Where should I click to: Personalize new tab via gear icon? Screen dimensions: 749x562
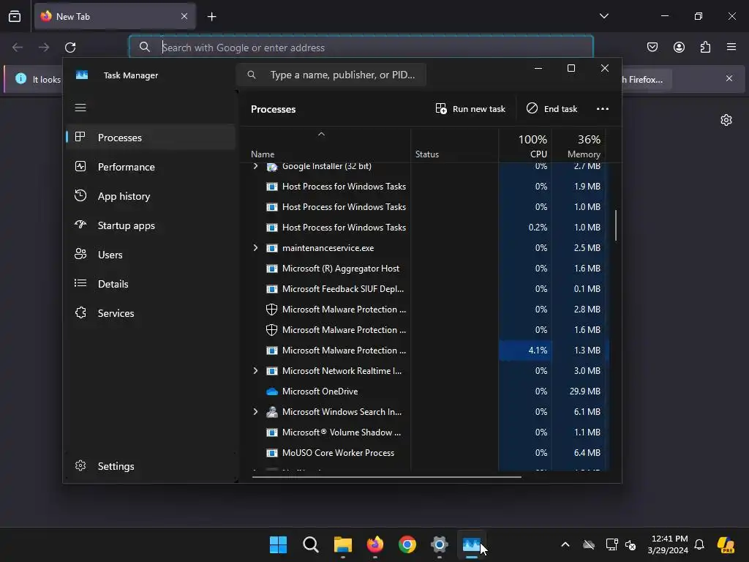point(726,120)
